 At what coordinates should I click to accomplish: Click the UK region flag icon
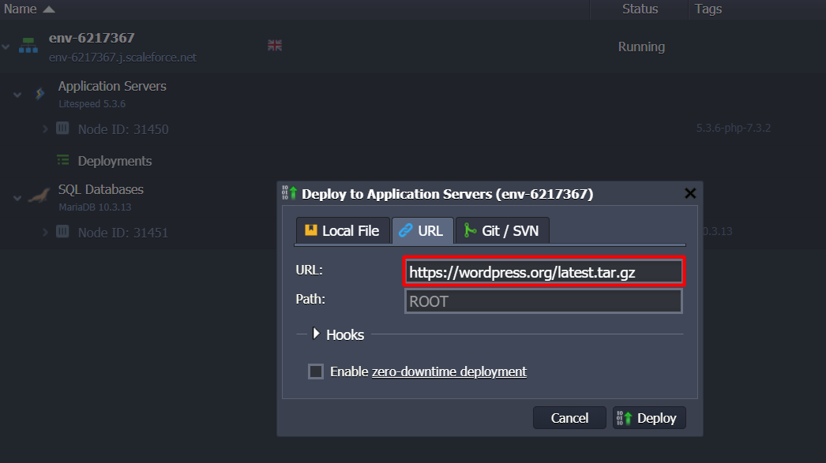275,46
